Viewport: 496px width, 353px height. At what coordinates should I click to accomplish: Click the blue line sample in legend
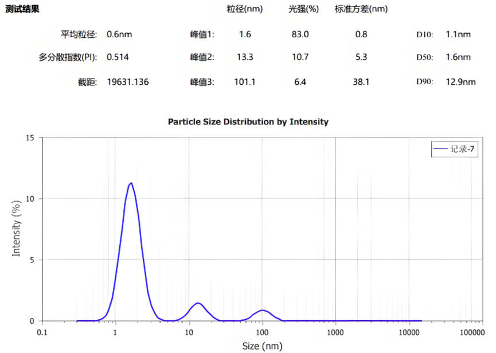click(x=441, y=149)
